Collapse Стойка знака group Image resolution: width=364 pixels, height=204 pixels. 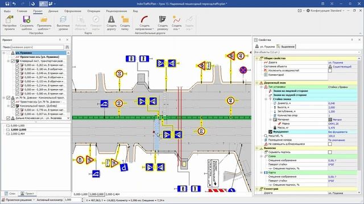click(266, 99)
